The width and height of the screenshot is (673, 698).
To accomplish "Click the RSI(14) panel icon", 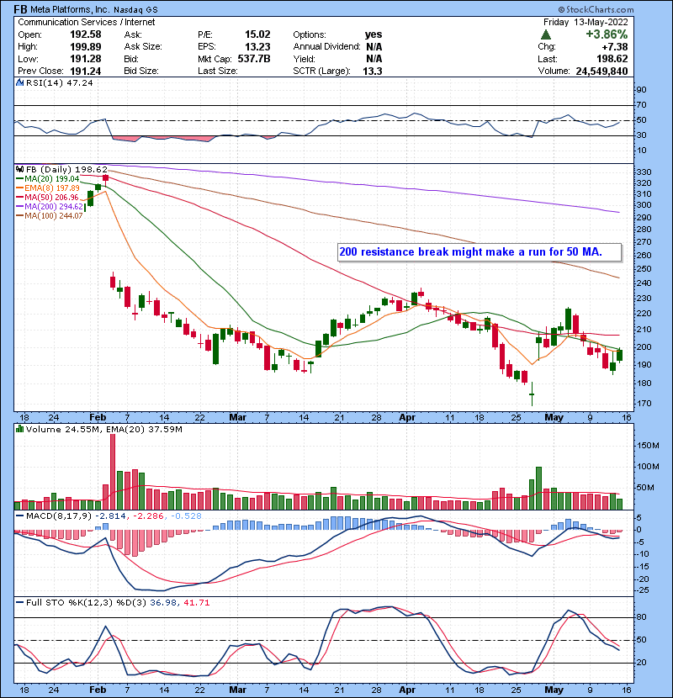I will pyautogui.click(x=19, y=82).
